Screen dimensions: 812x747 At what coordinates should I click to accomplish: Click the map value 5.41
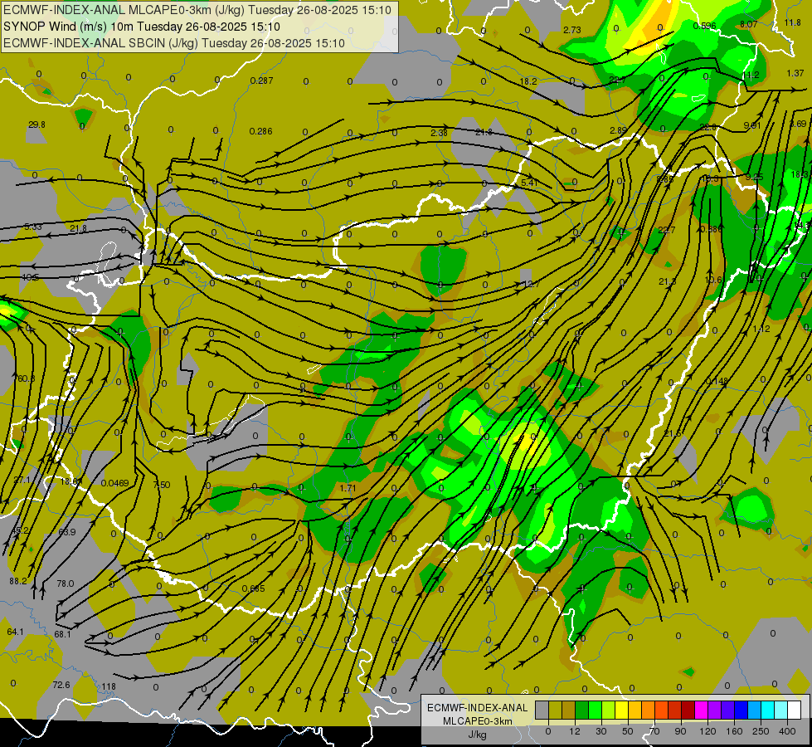coord(530,183)
